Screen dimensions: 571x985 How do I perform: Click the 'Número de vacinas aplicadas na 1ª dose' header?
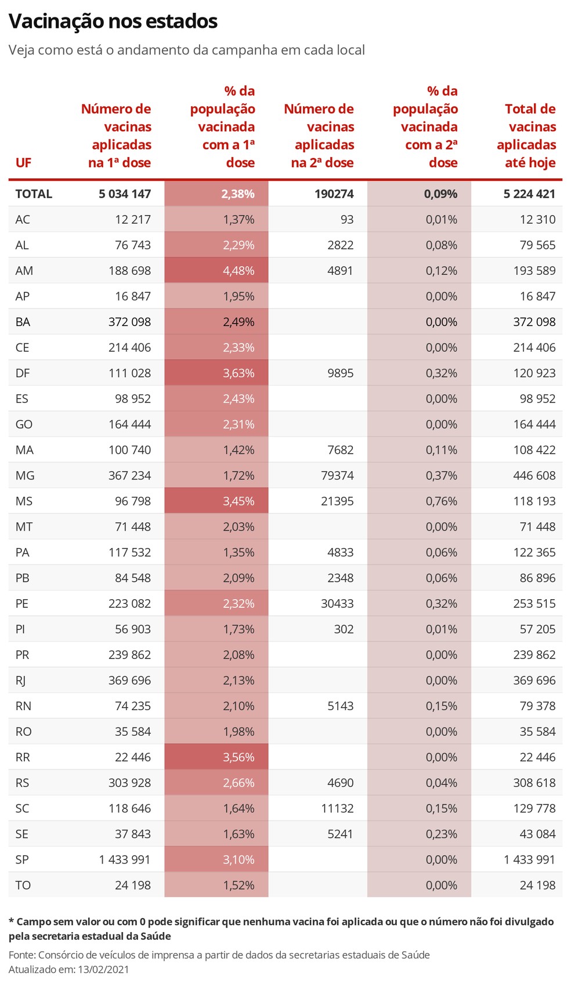[116, 135]
